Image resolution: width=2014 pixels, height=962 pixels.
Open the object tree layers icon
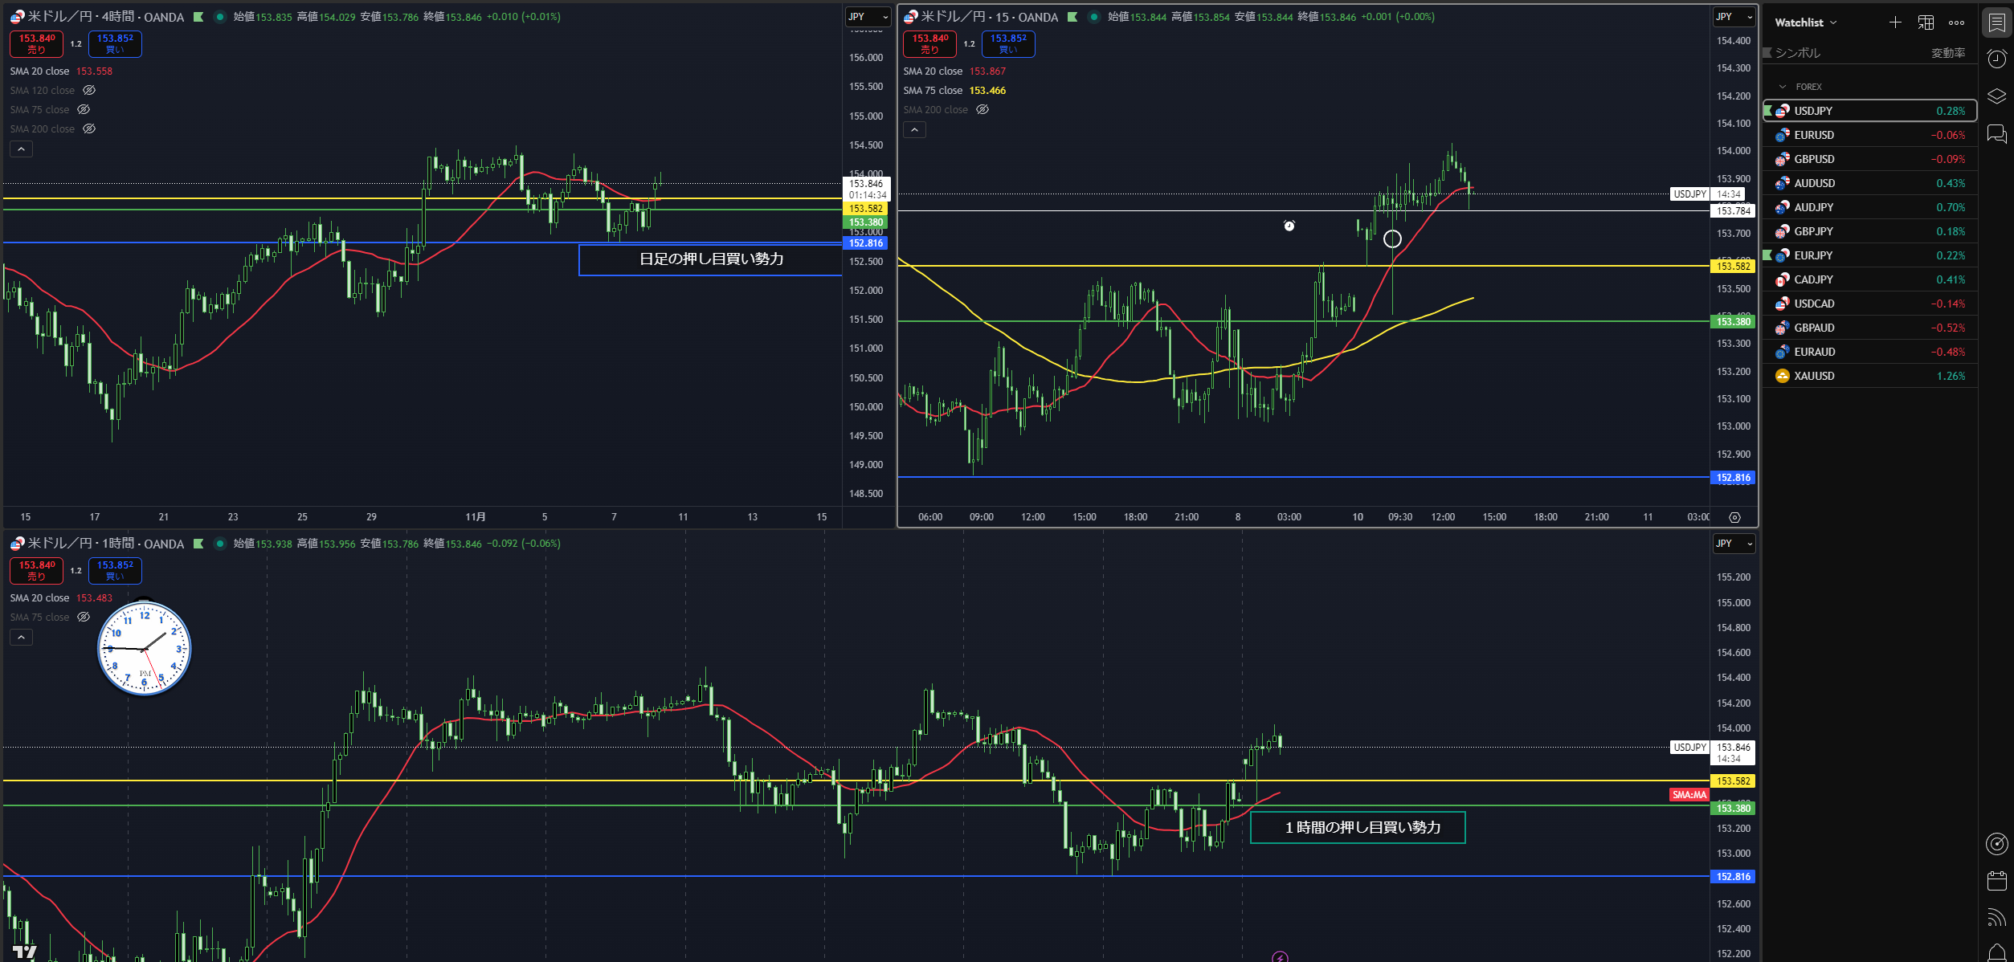[1996, 96]
